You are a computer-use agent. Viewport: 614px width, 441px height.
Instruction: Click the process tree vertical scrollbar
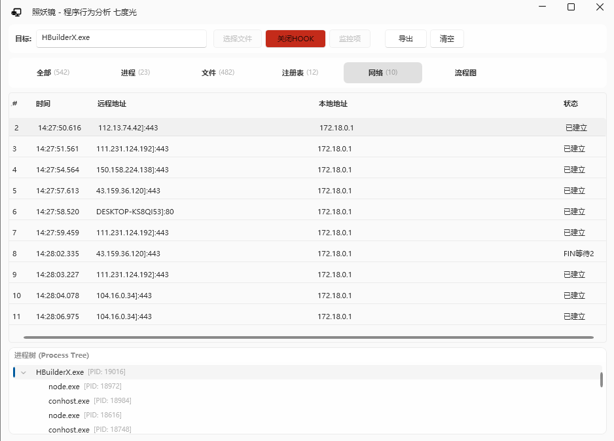click(601, 379)
